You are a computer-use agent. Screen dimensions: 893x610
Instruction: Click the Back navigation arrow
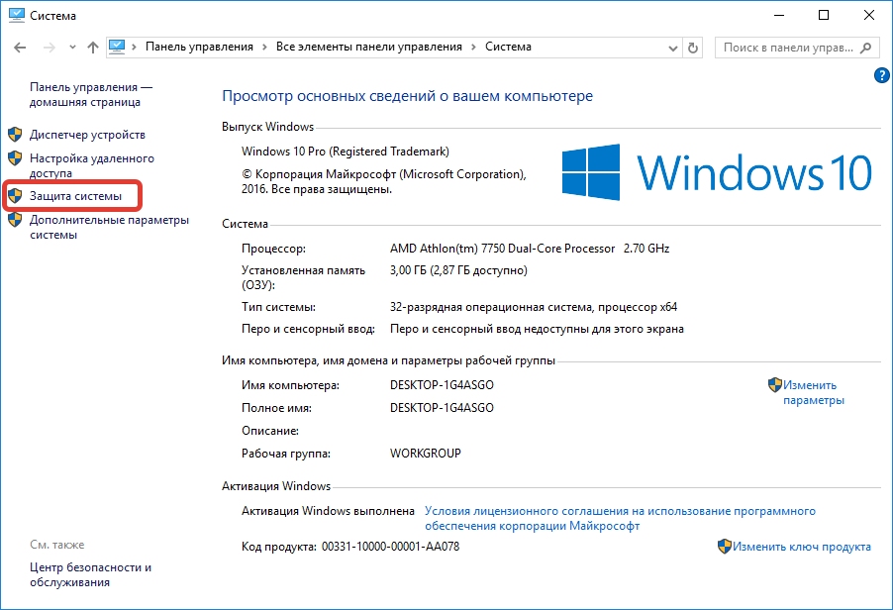(21, 47)
